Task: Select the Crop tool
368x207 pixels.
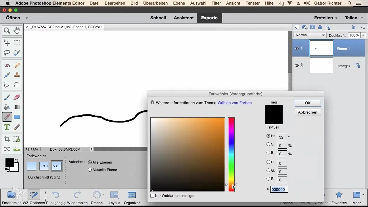Action: point(7,139)
